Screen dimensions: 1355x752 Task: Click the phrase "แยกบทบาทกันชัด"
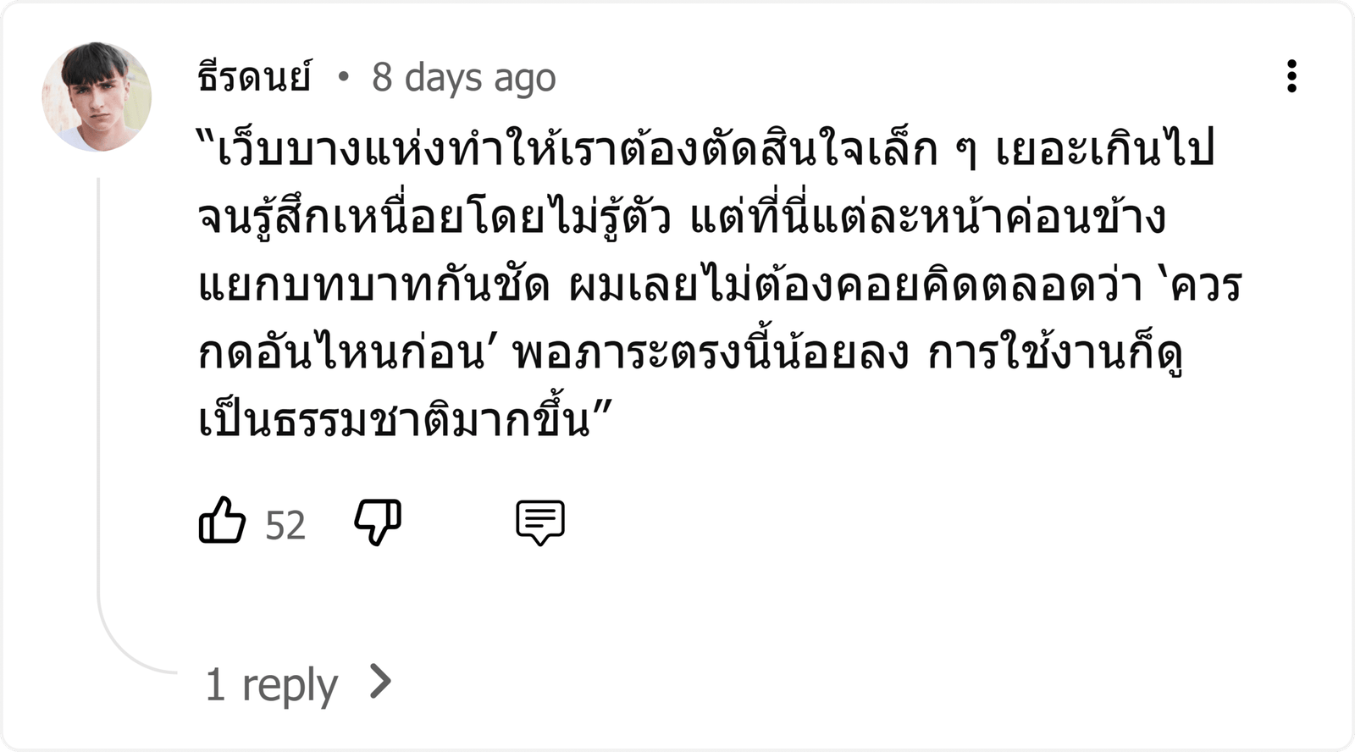tap(373, 285)
